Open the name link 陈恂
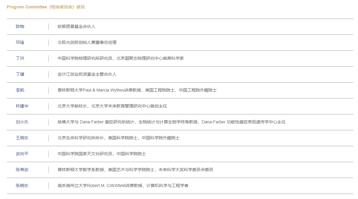This screenshot has height=199, width=358. [x=20, y=26]
